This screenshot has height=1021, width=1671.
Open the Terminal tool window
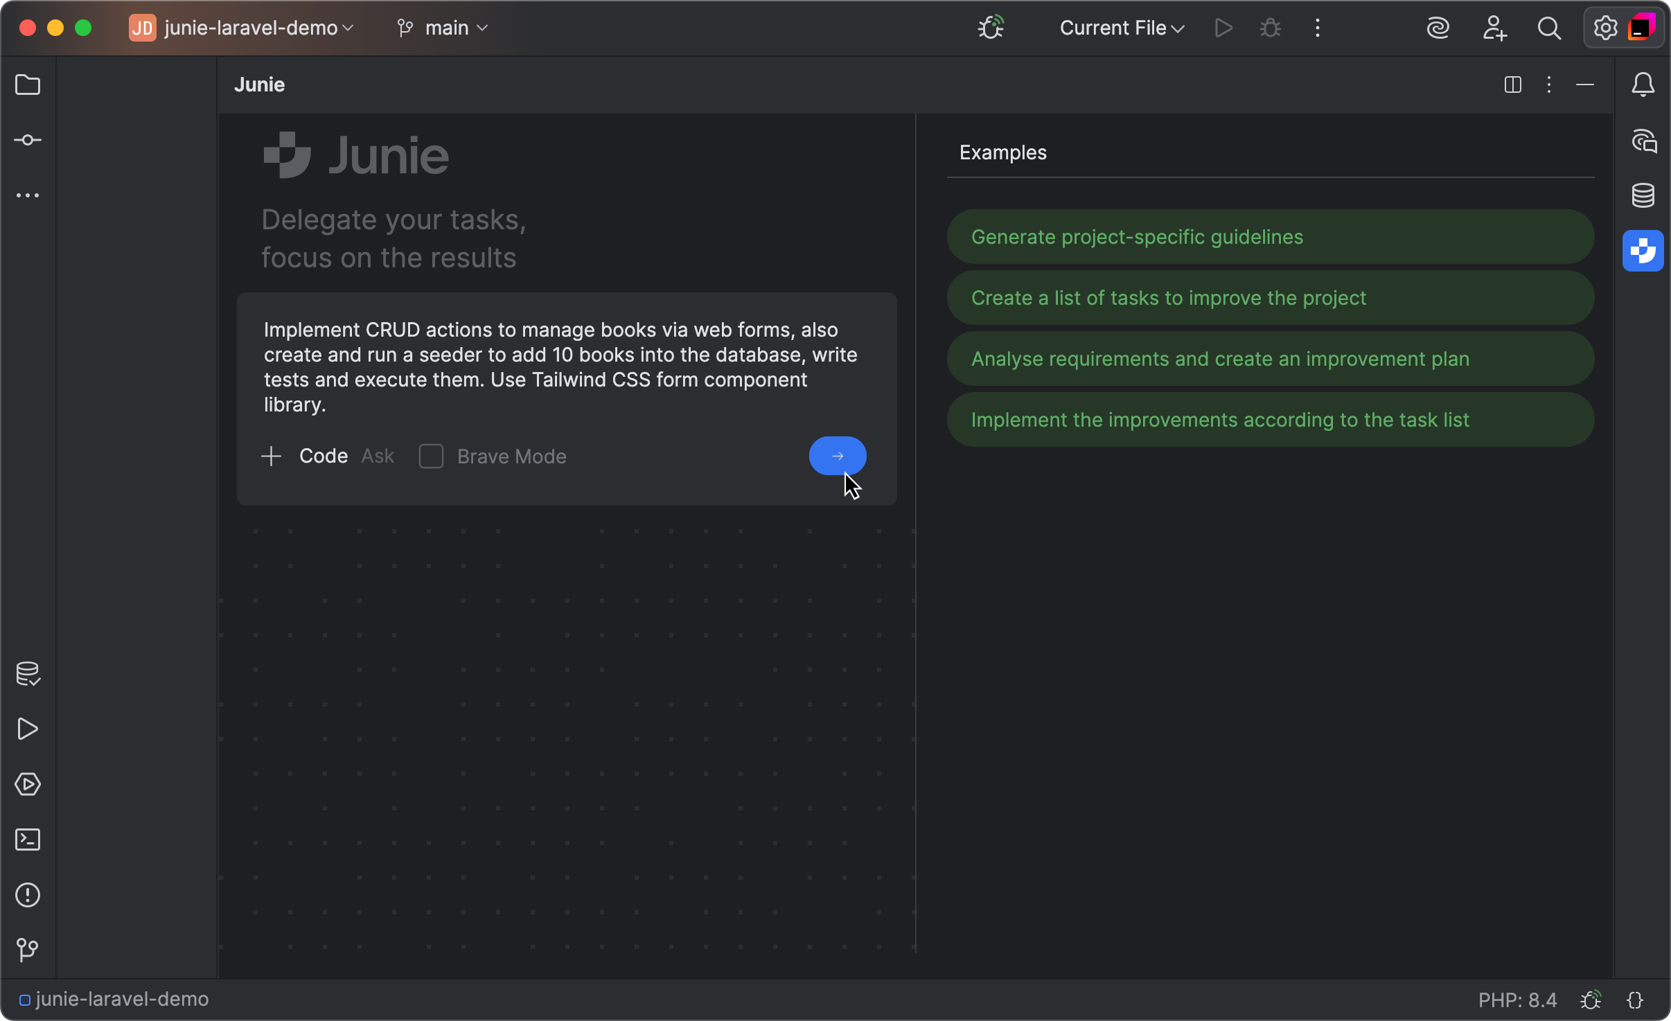[28, 840]
